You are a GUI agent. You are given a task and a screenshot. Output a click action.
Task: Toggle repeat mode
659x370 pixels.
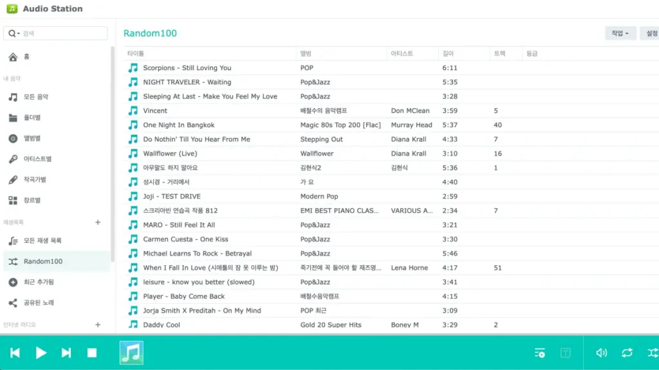627,353
